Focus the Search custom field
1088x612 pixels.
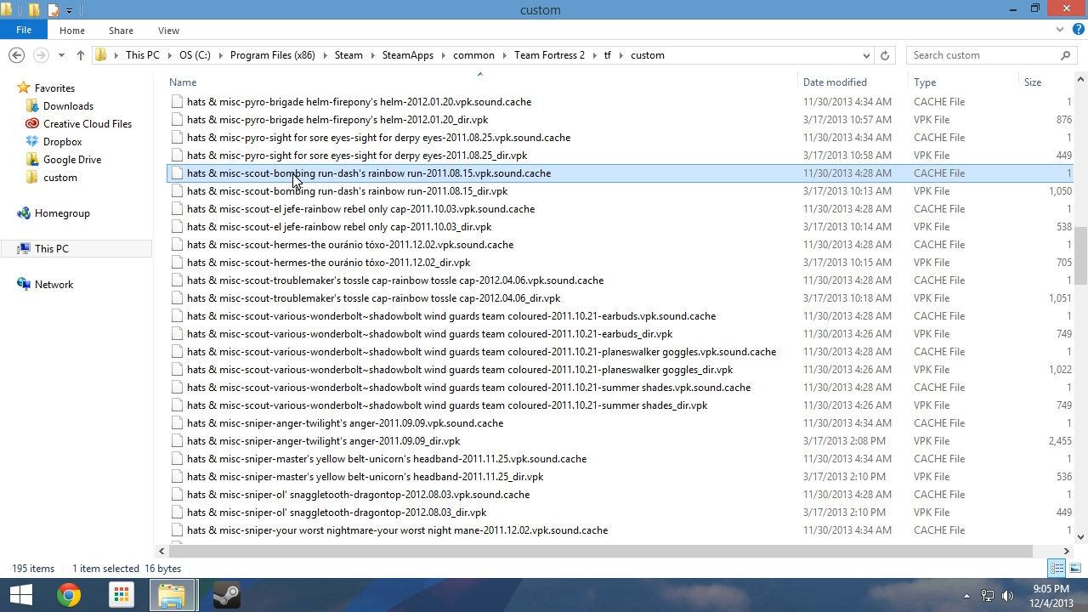click(983, 55)
